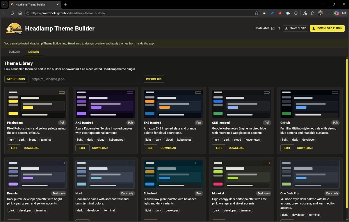
Task: Click the 'kubernetes' tag on AKS Inspired
Action: click(116, 139)
